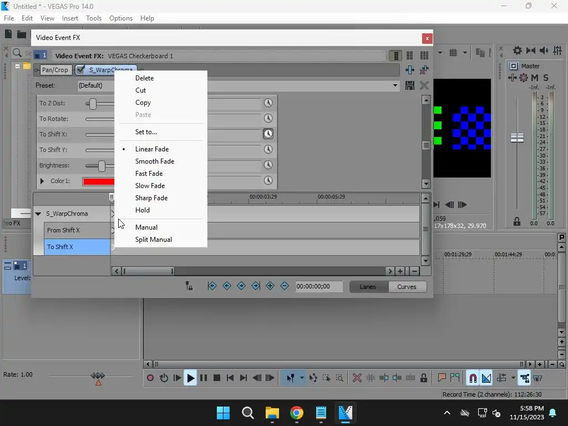
Task: Expand the Color1 parameter triangle
Action: (42, 181)
